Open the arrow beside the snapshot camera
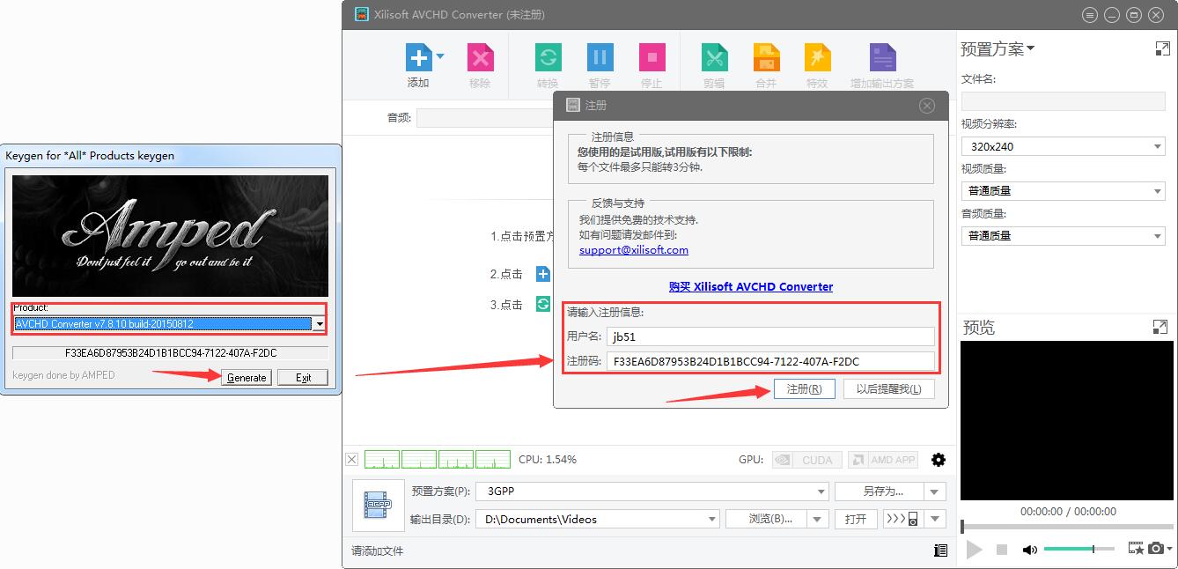1178x569 pixels. pos(1169,550)
